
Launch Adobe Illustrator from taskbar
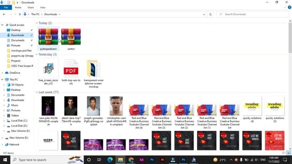click(x=162, y=160)
